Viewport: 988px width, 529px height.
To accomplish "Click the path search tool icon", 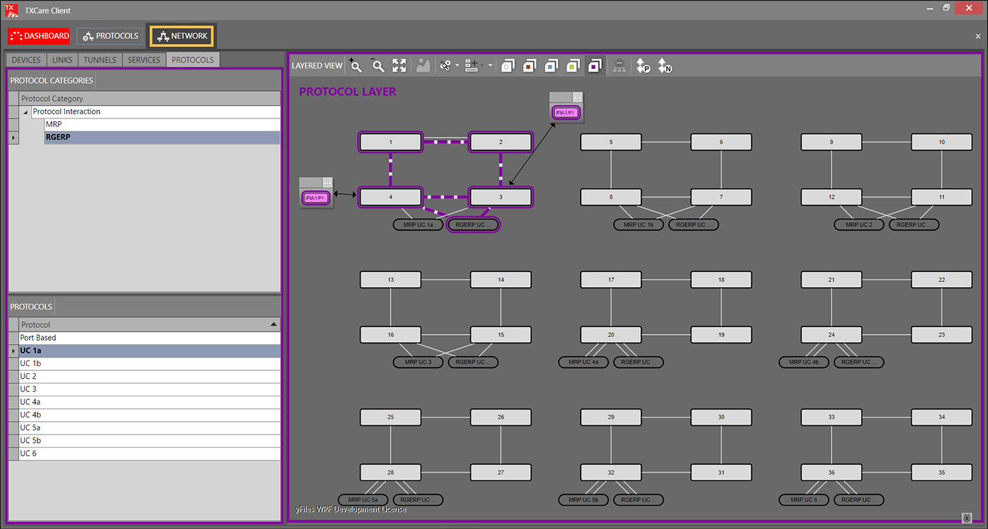I will click(x=445, y=66).
